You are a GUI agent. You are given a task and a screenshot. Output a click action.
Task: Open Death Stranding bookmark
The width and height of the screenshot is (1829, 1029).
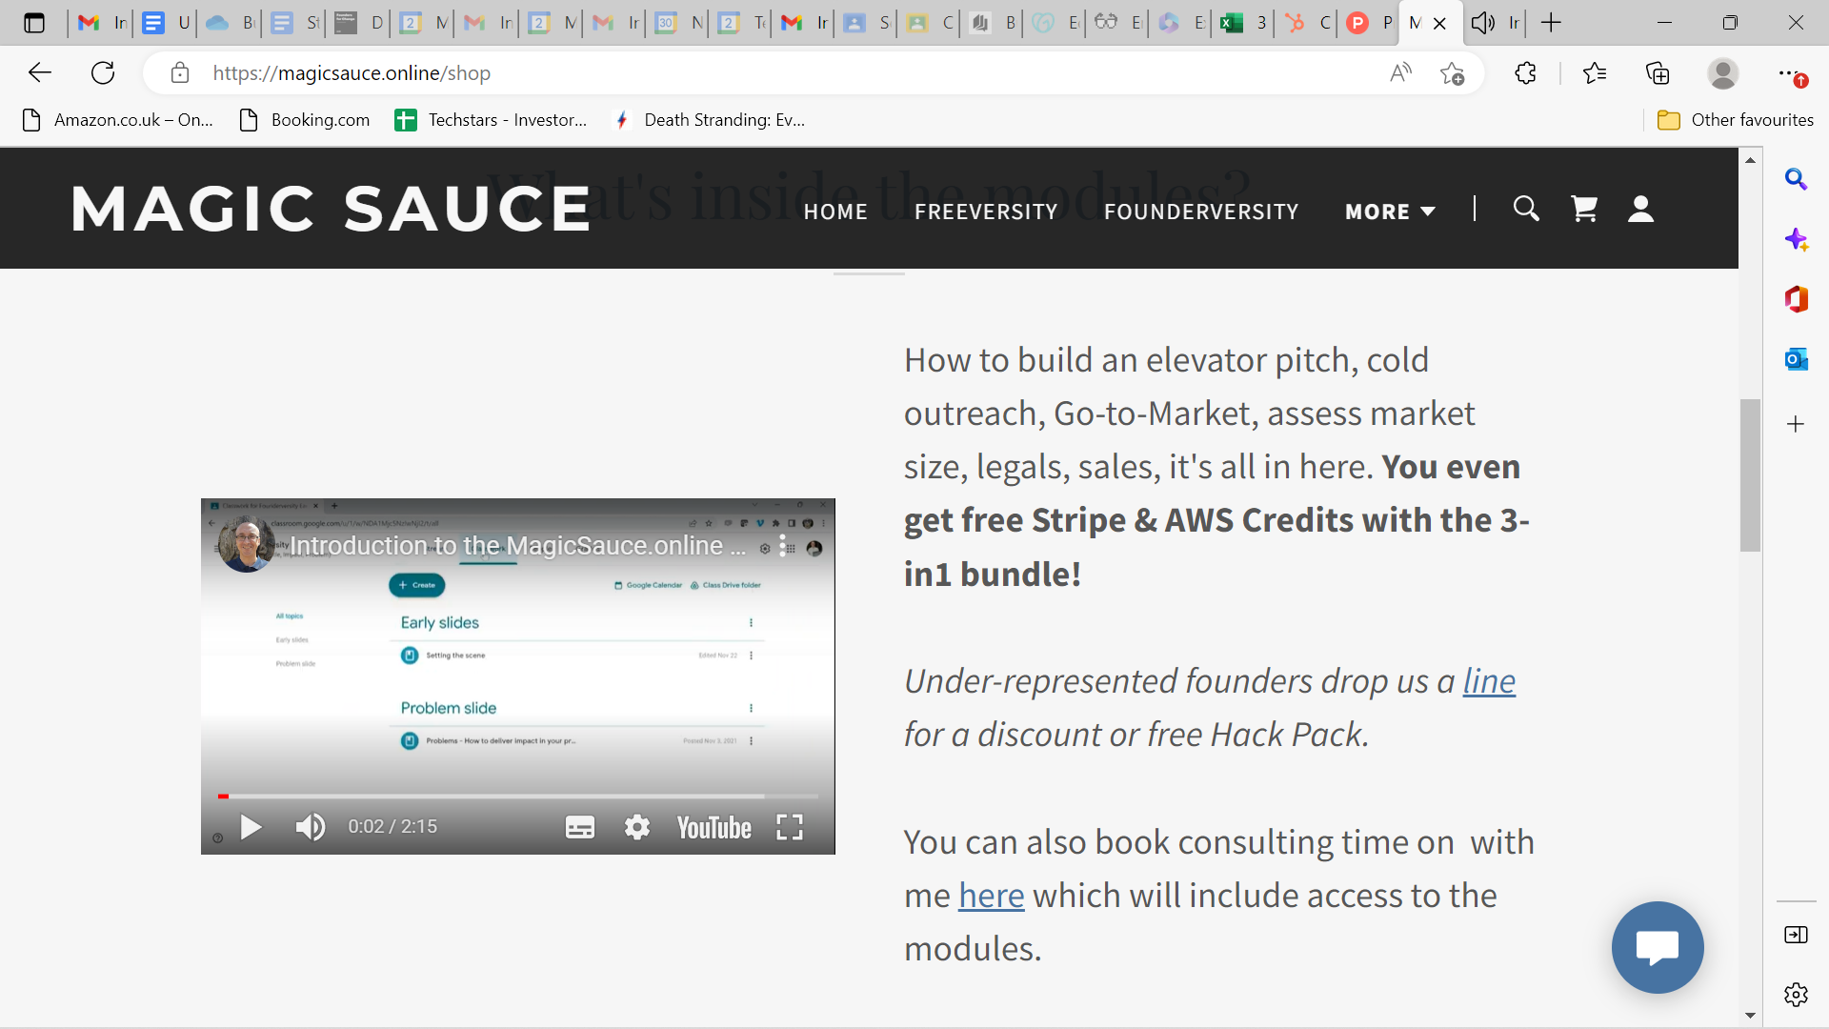click(x=710, y=120)
